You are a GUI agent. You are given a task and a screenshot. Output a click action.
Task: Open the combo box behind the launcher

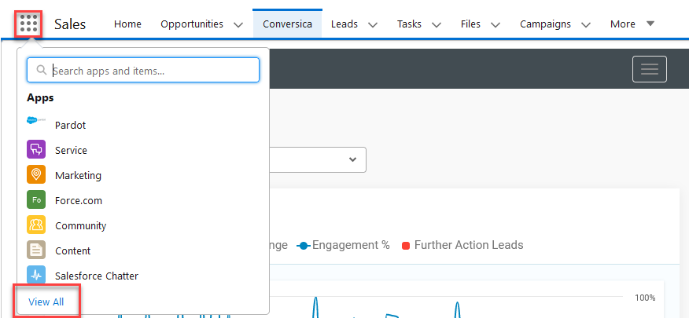(318, 159)
